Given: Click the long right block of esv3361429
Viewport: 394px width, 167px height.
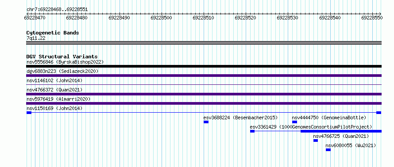Looking at the screenshot, I should [x=341, y=131].
